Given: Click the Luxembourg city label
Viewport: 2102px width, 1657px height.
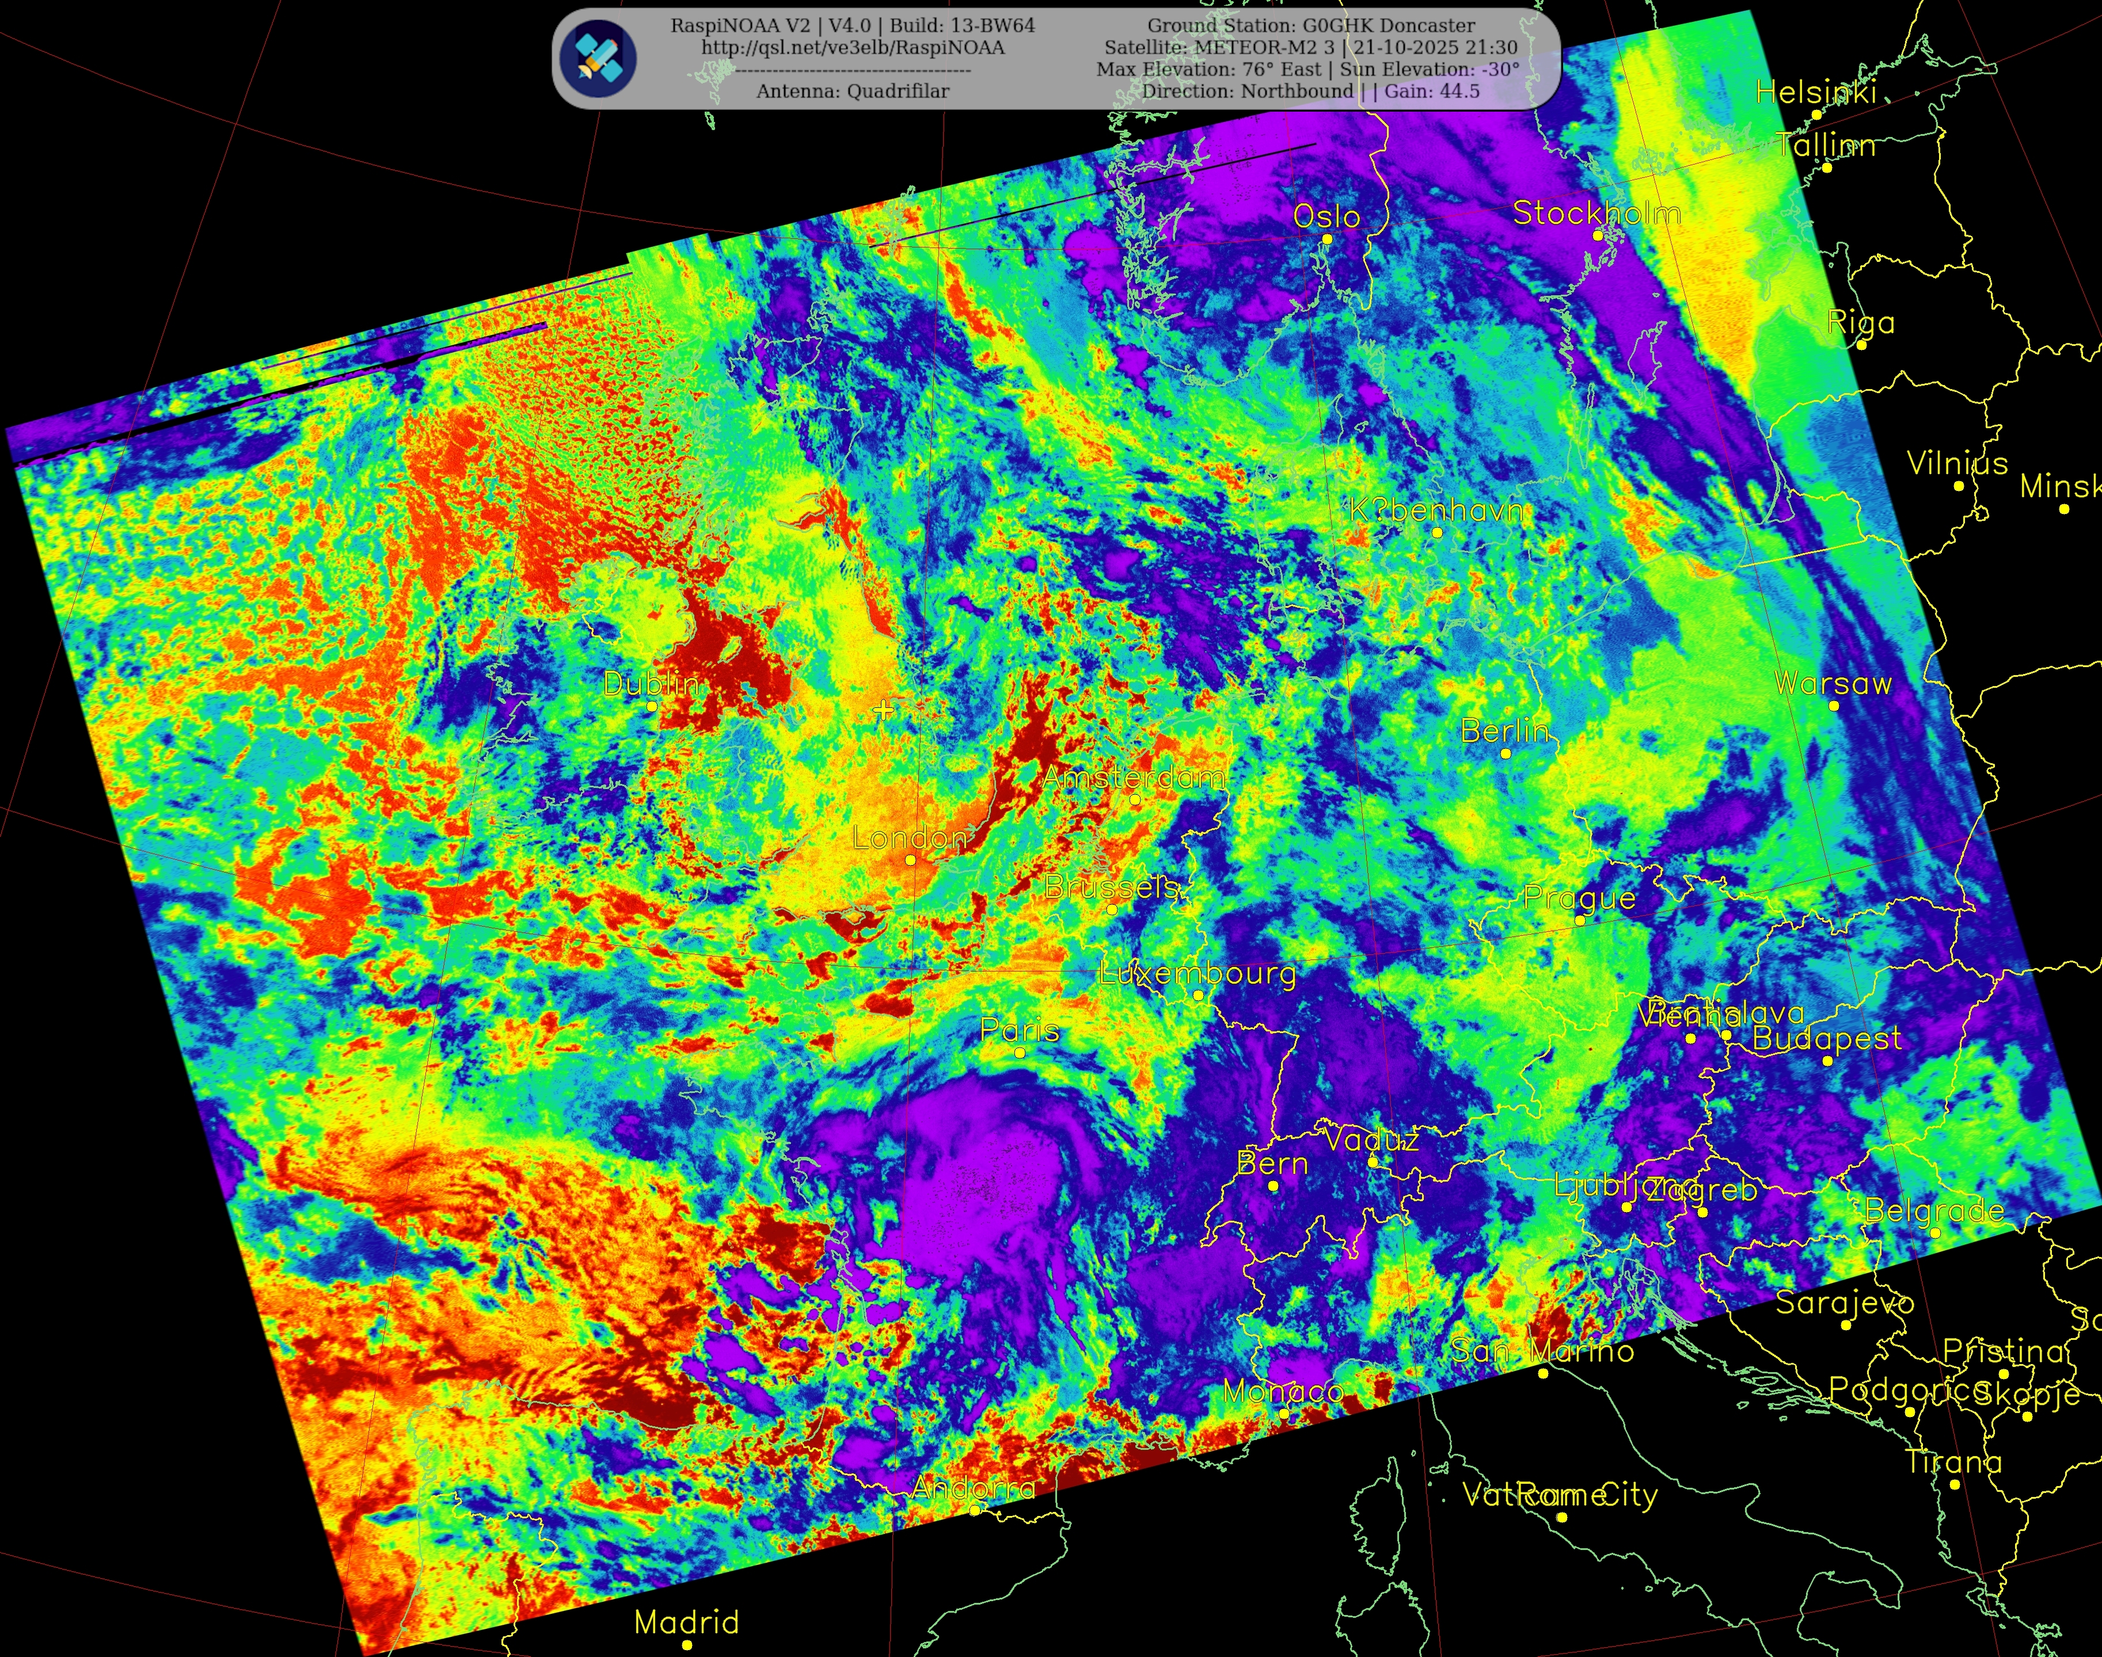Looking at the screenshot, I should [x=1198, y=973].
